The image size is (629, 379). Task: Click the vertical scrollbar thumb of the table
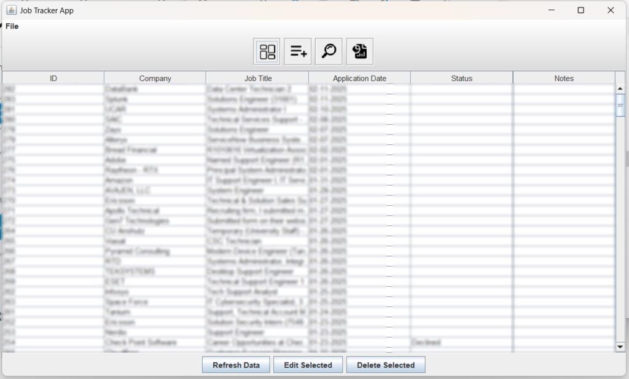point(620,105)
